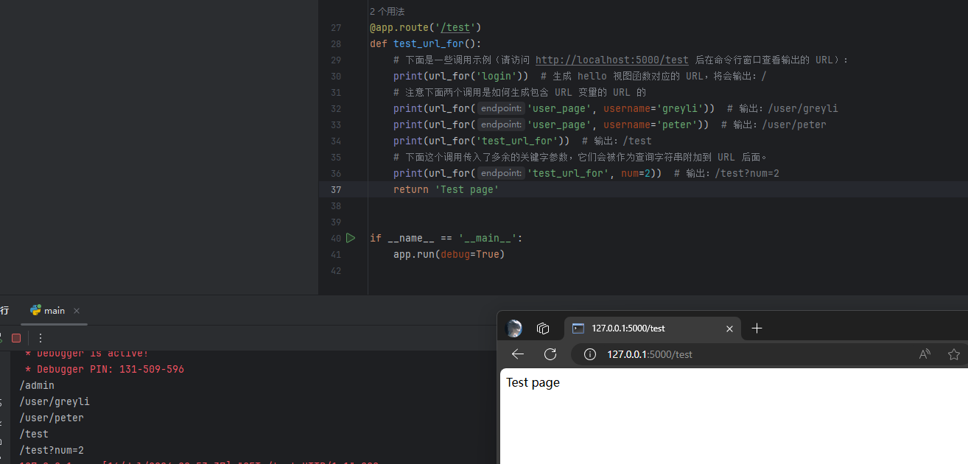The image size is (968, 464).
Task: Activate Read aloud in the browser
Action: point(925,354)
